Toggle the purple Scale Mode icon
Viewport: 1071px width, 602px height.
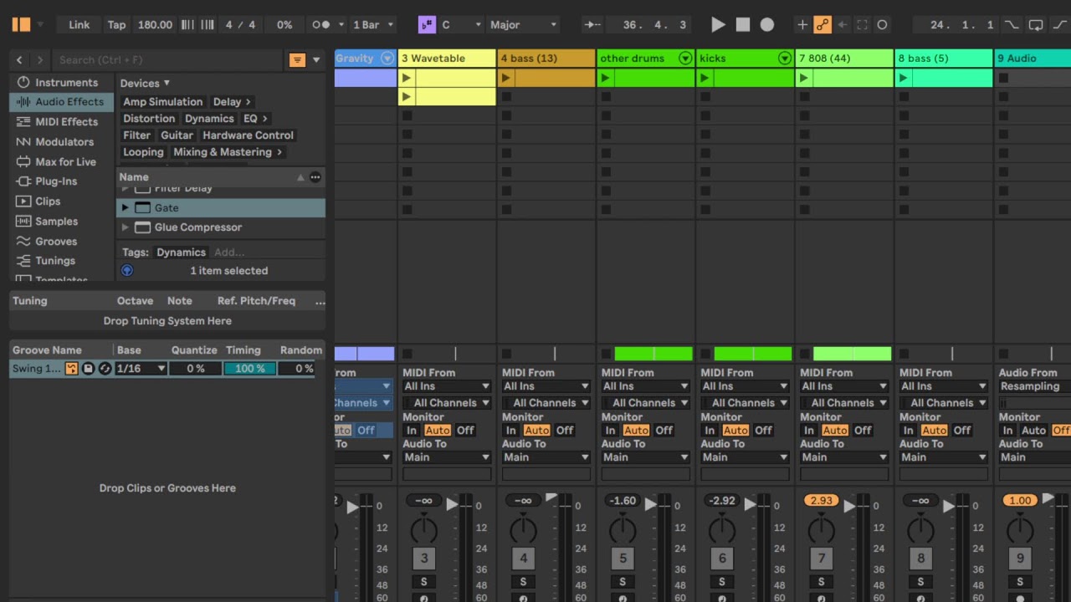point(427,24)
